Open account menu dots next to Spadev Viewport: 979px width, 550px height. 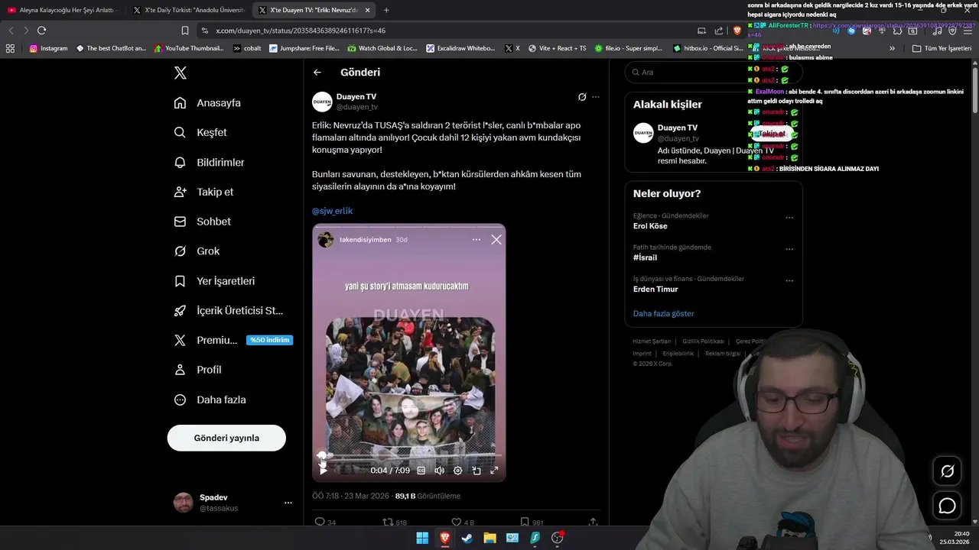(288, 503)
